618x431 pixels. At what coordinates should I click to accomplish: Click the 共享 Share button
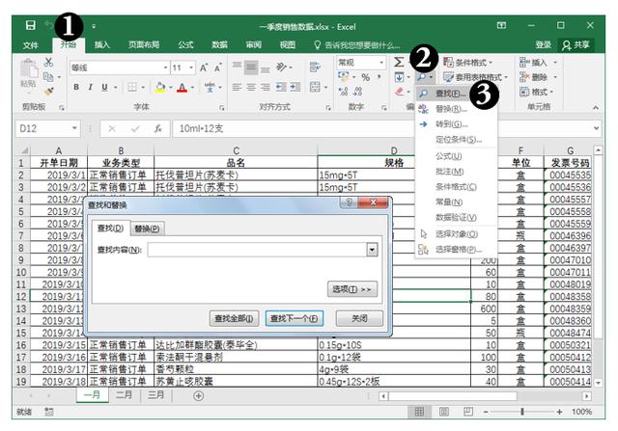coord(576,45)
